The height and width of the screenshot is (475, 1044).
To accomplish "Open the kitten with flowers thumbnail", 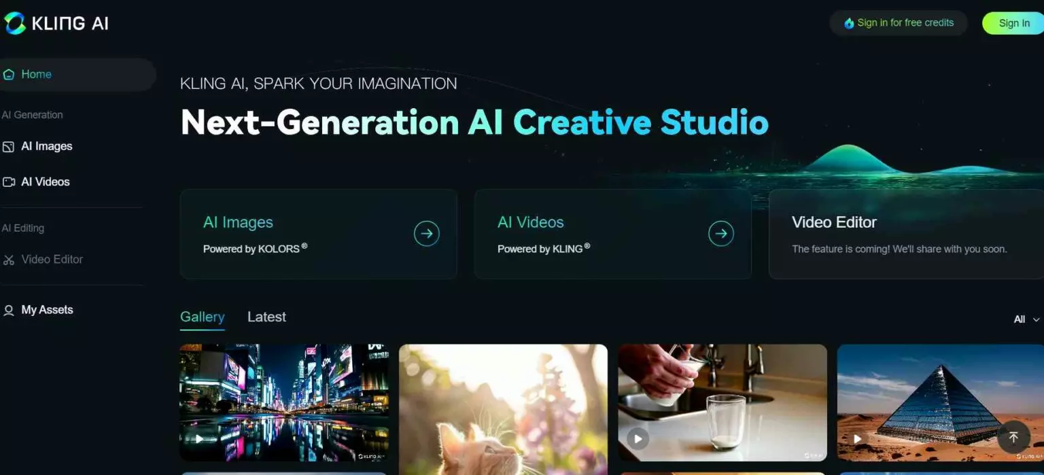I will tap(503, 410).
